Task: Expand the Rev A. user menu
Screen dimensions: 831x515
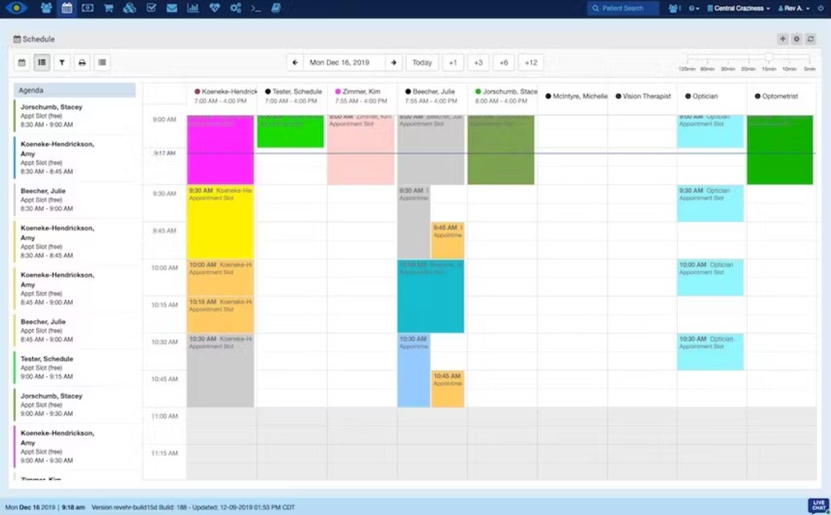Action: coord(794,8)
